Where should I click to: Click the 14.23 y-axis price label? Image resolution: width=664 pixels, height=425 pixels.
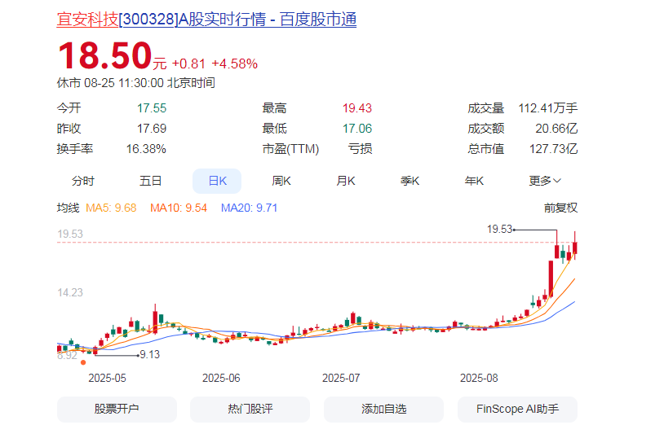click(70, 292)
